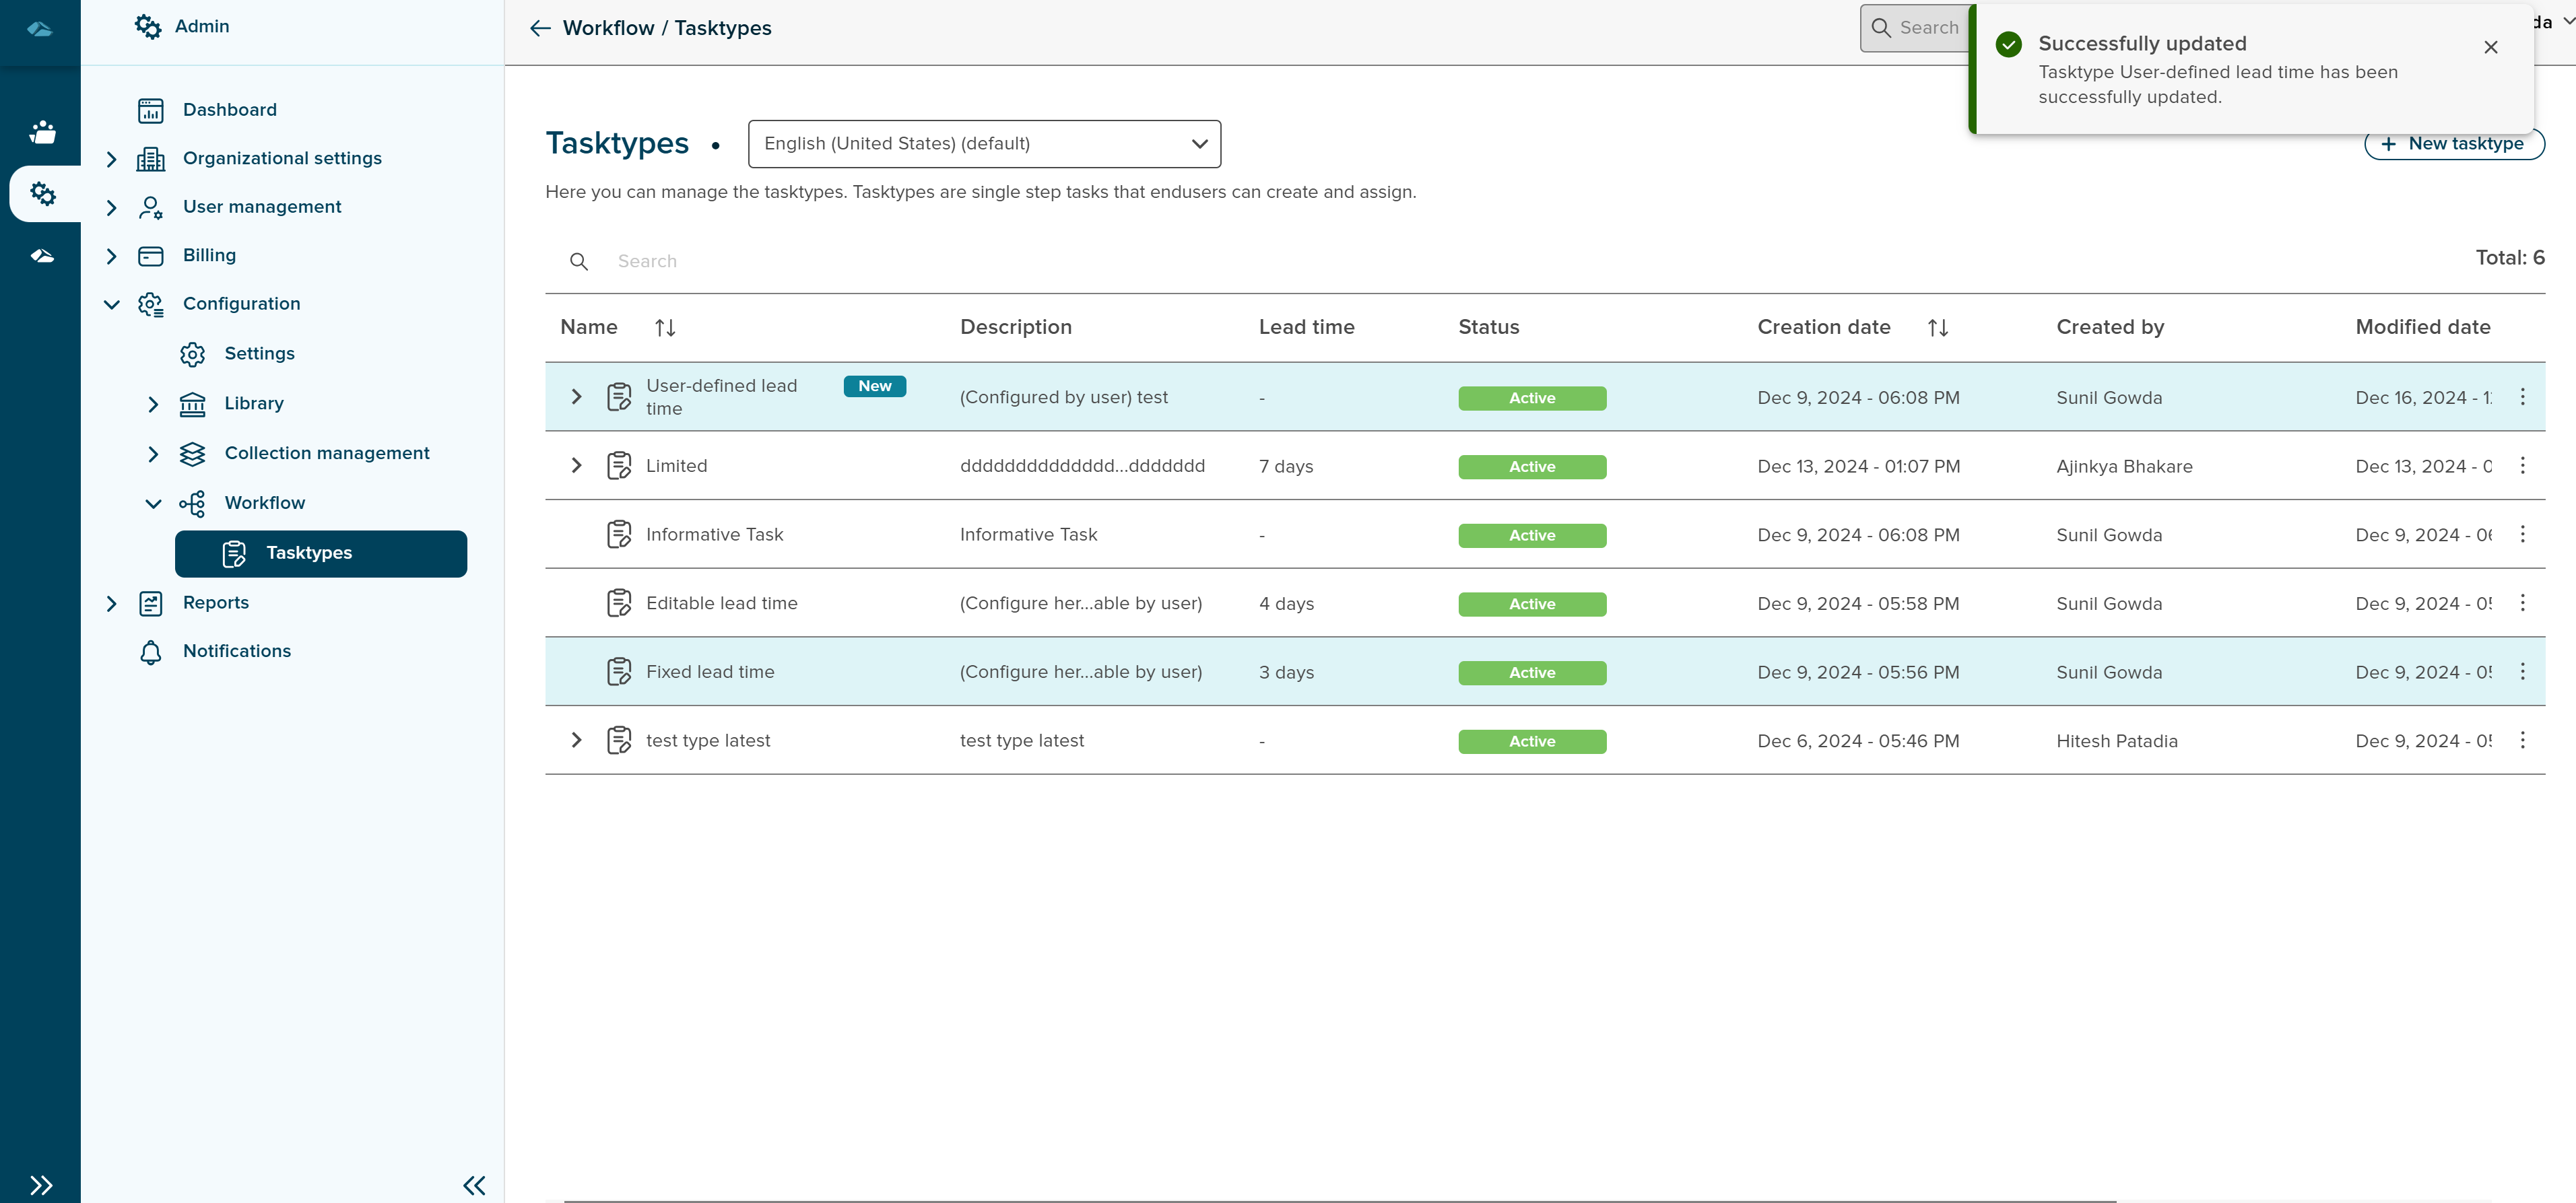
Task: Dismiss the Successfully updated notification
Action: pos(2490,47)
